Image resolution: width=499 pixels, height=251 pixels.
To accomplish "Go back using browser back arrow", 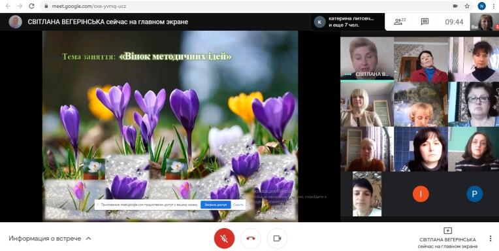I will 8,6.
